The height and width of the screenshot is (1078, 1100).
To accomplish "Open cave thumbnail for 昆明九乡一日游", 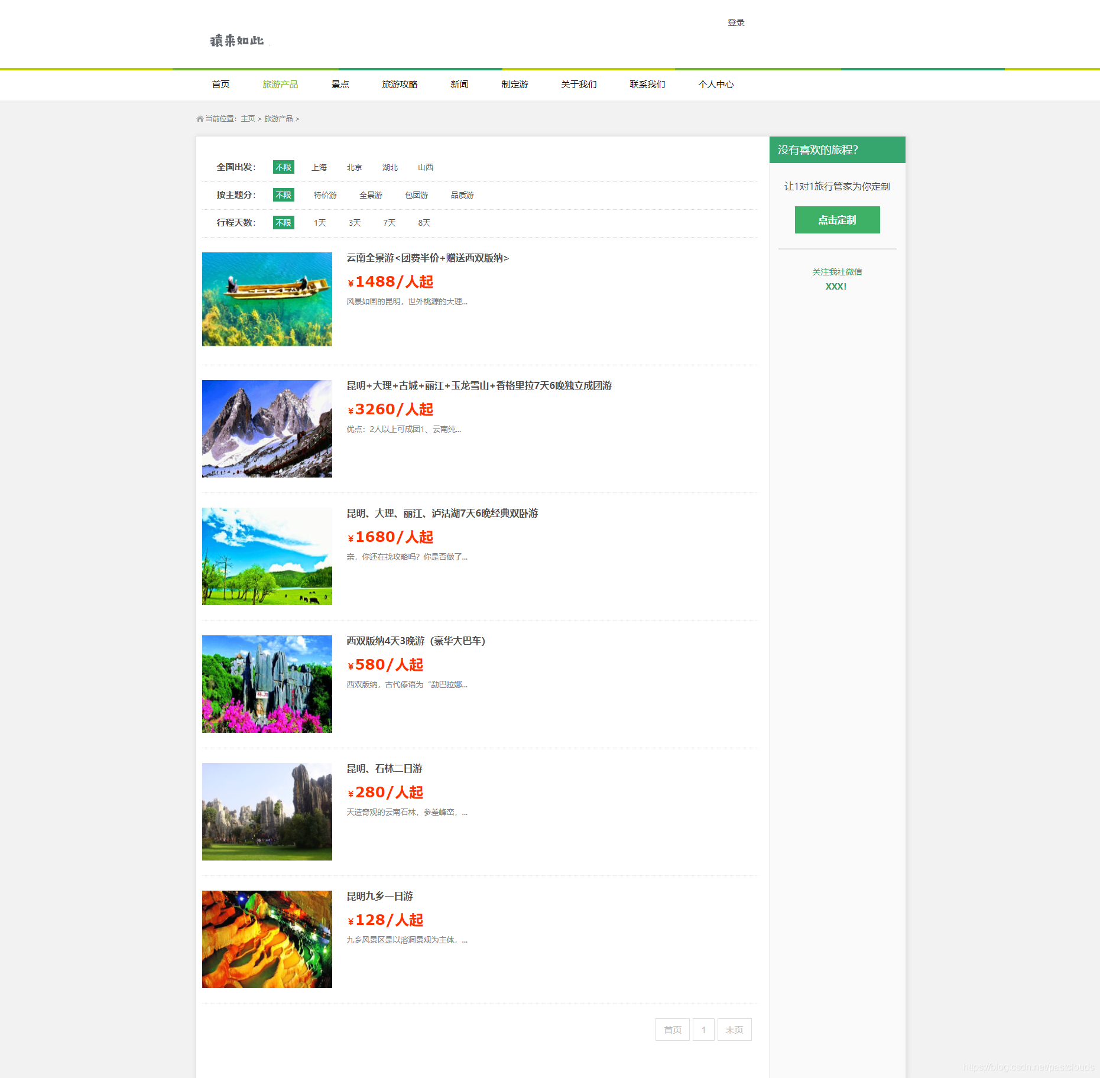I will [x=267, y=939].
